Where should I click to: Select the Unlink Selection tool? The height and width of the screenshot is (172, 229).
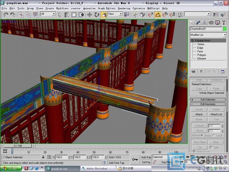(x=29, y=14)
